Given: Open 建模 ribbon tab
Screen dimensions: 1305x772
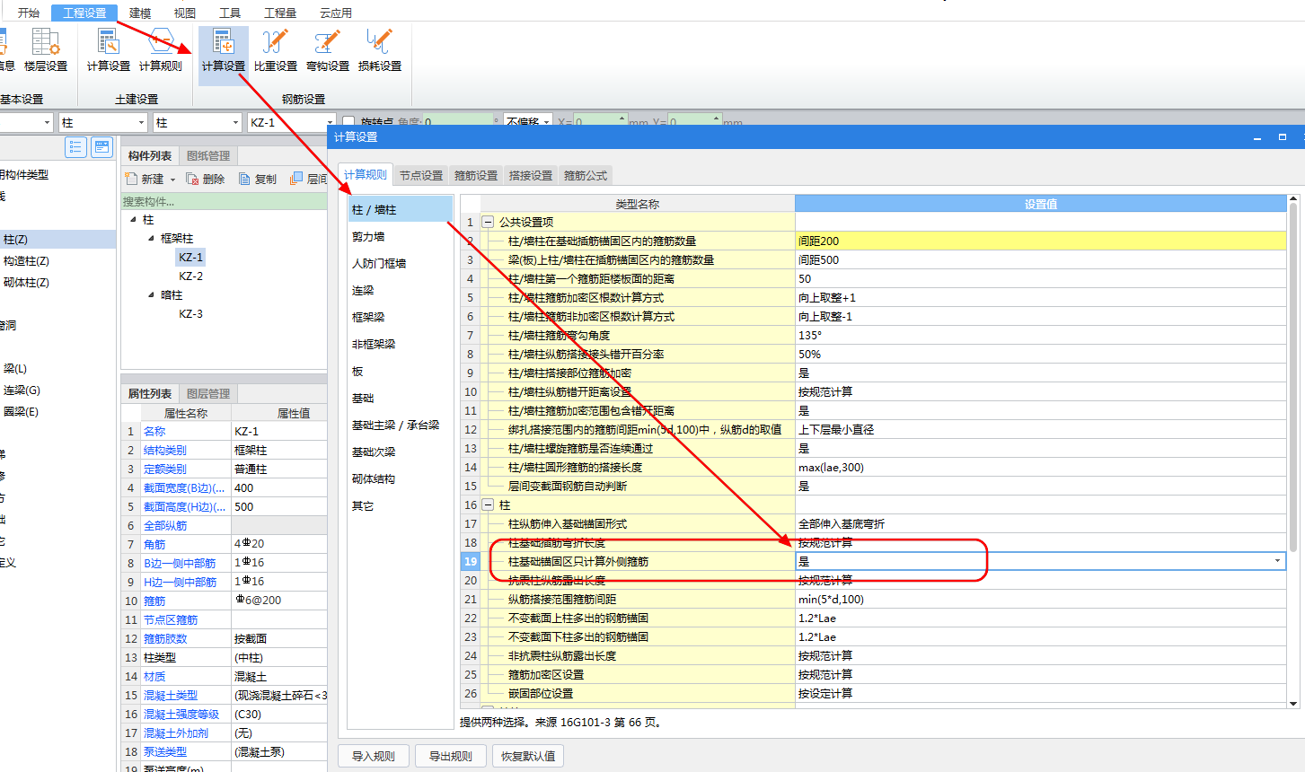Looking at the screenshot, I should click(140, 13).
